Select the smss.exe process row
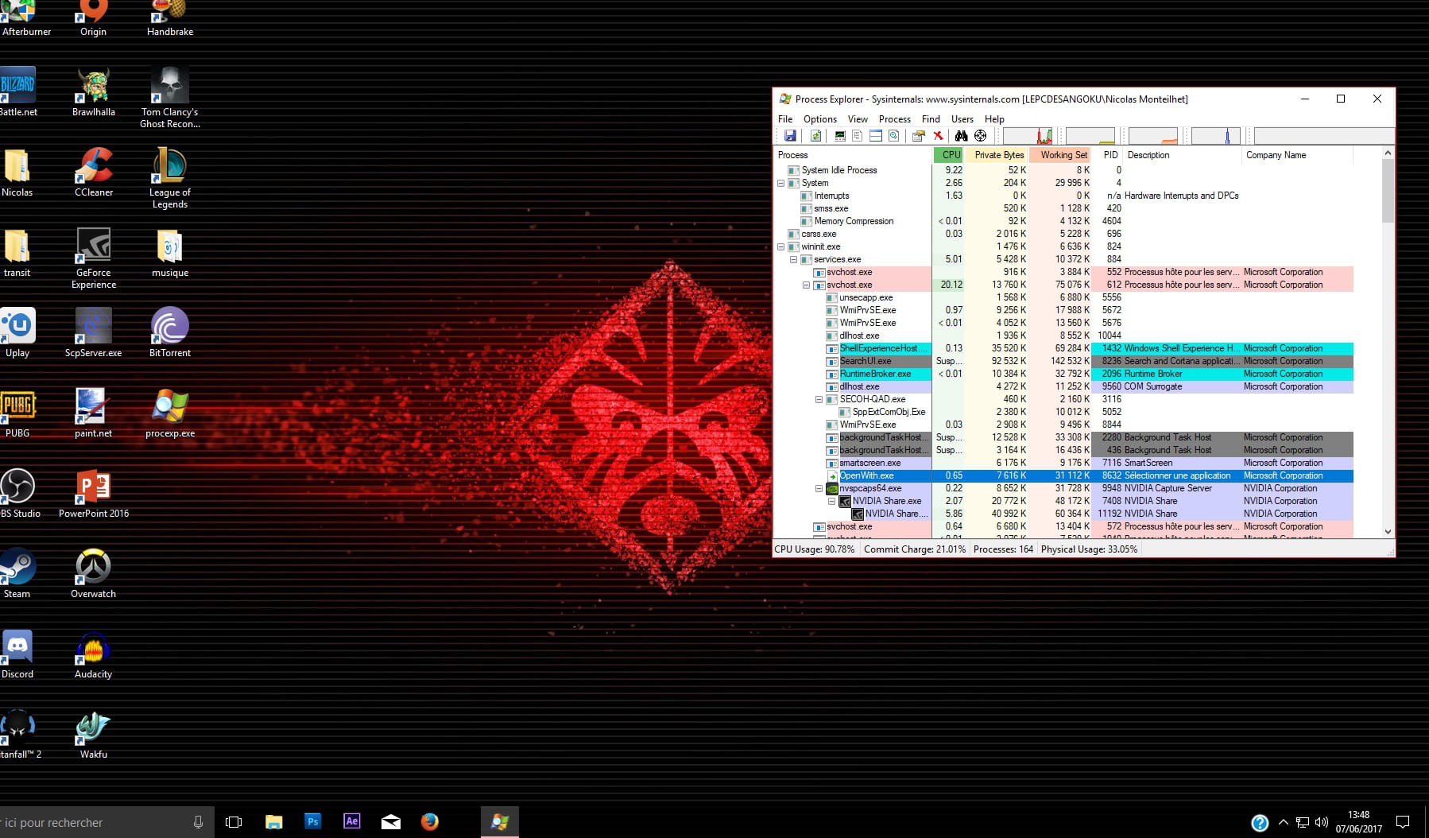 tap(1063, 208)
